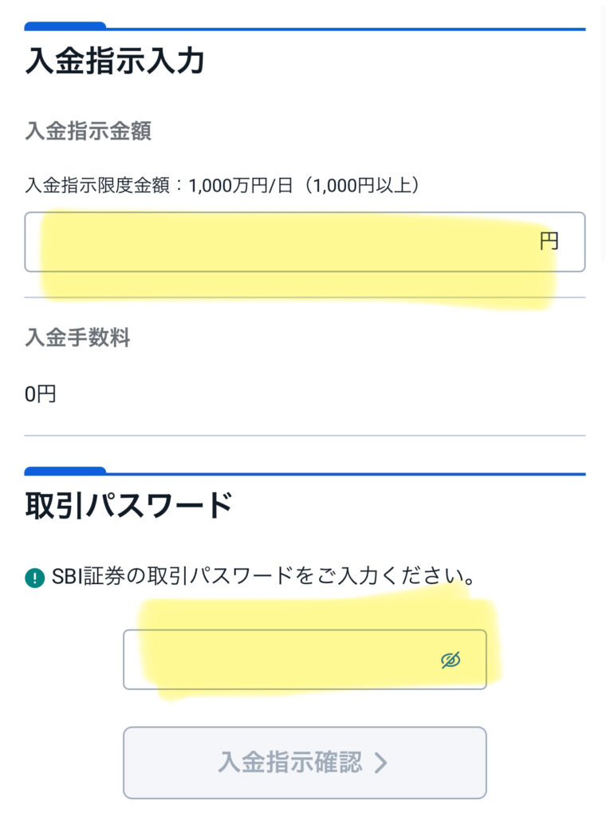Click the 入金手数料 label
Image resolution: width=610 pixels, height=817 pixels.
coord(77,337)
